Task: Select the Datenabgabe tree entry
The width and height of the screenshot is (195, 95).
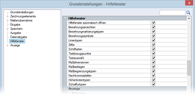Action: (19, 37)
